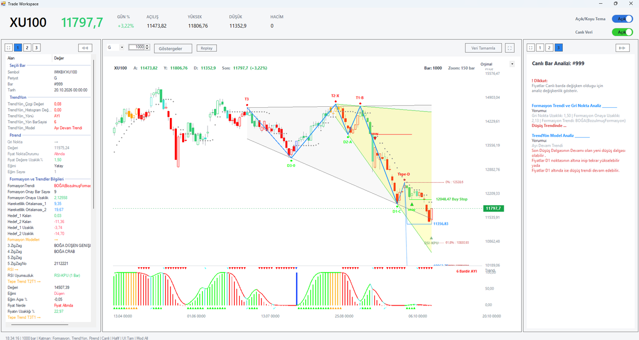Select tab 3 in right panel
The image size is (639, 340).
558,48
